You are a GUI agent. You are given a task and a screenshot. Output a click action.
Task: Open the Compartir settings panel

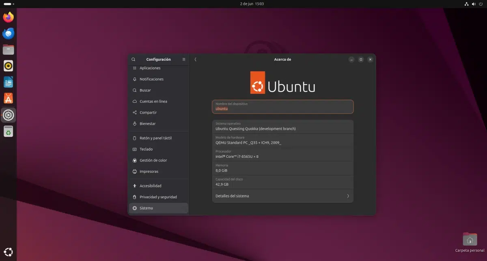point(149,112)
